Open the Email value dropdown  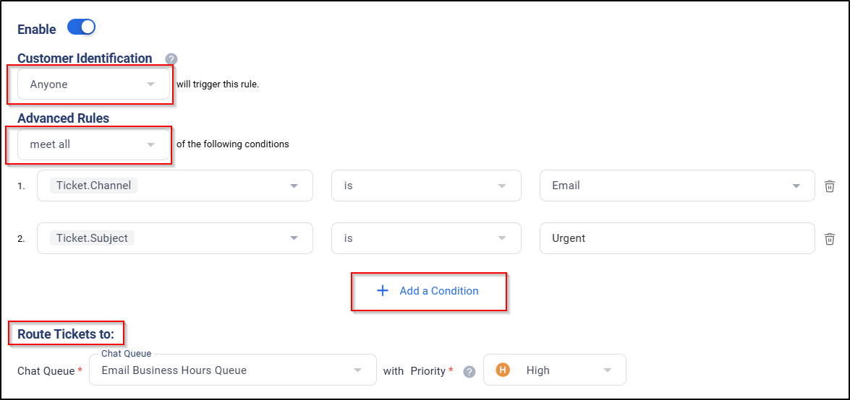[x=677, y=186]
